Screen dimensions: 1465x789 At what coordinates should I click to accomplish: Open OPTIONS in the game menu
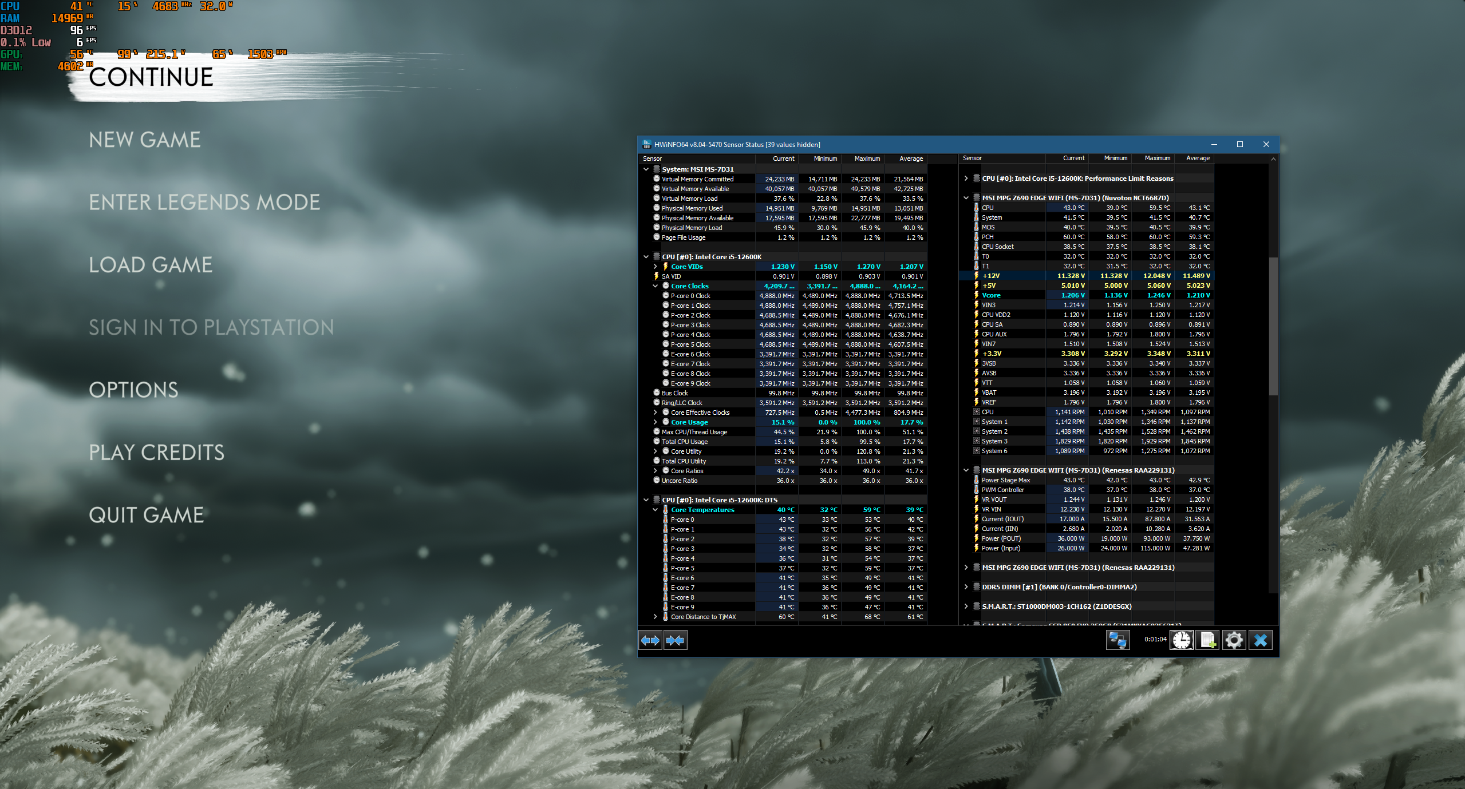pos(133,390)
